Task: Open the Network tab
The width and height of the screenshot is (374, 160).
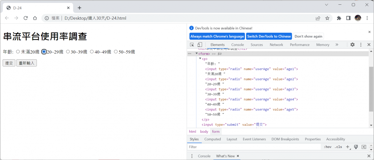Action: click(x=276, y=45)
